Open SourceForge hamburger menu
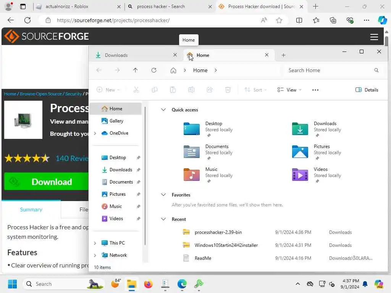The height and width of the screenshot is (293, 391). (x=374, y=37)
